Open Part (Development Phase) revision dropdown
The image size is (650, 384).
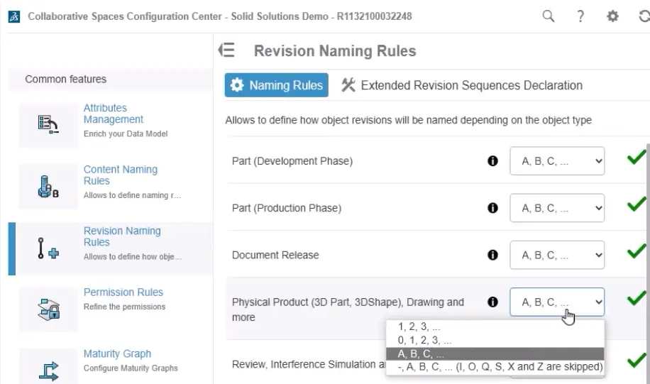click(557, 161)
